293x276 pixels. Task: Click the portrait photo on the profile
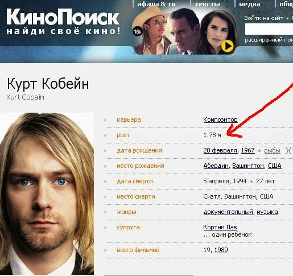47,193
